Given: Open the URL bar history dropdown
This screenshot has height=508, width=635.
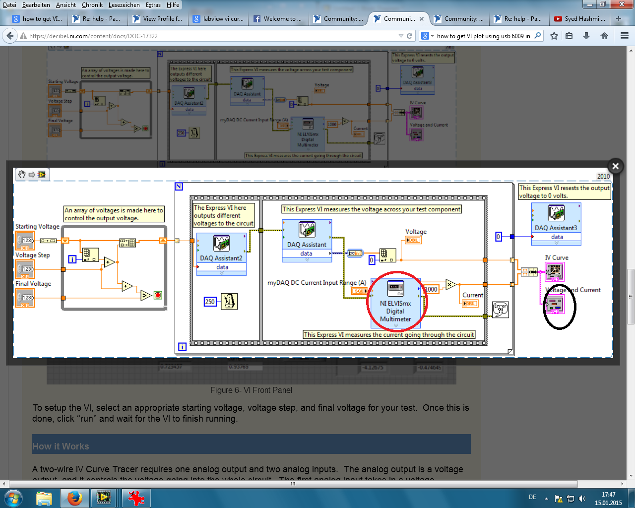Looking at the screenshot, I should 401,36.
